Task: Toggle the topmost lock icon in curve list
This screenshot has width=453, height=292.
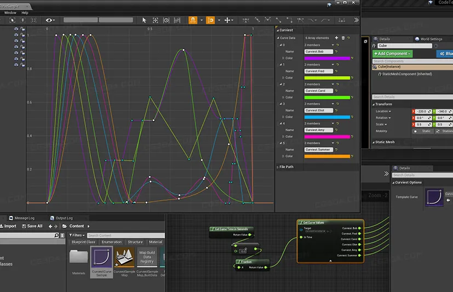Action: (22, 29)
